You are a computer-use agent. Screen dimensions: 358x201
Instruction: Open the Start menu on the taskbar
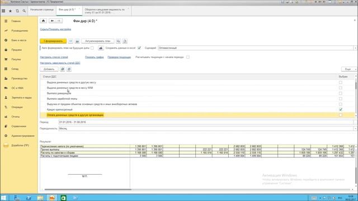pyautogui.click(x=3, y=198)
